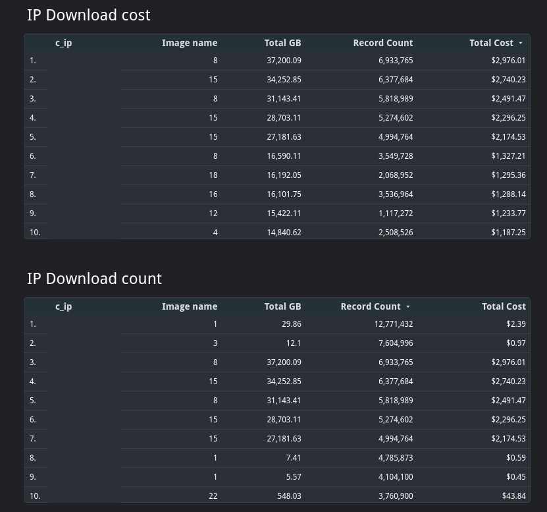Select the 1,117,272 record count cell
The height and width of the screenshot is (512, 547).
click(396, 213)
